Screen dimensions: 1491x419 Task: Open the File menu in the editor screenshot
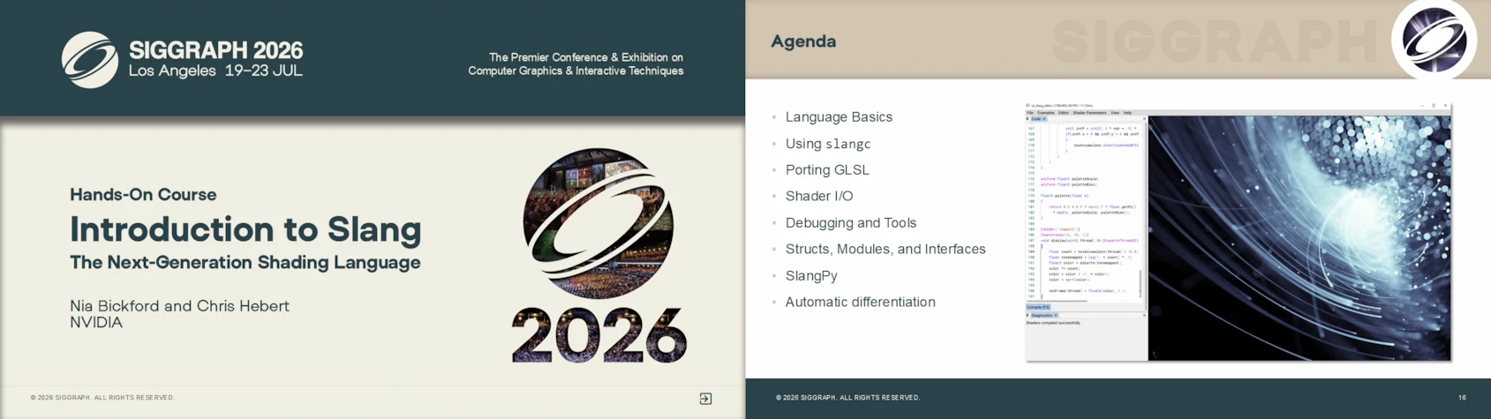pos(1030,113)
